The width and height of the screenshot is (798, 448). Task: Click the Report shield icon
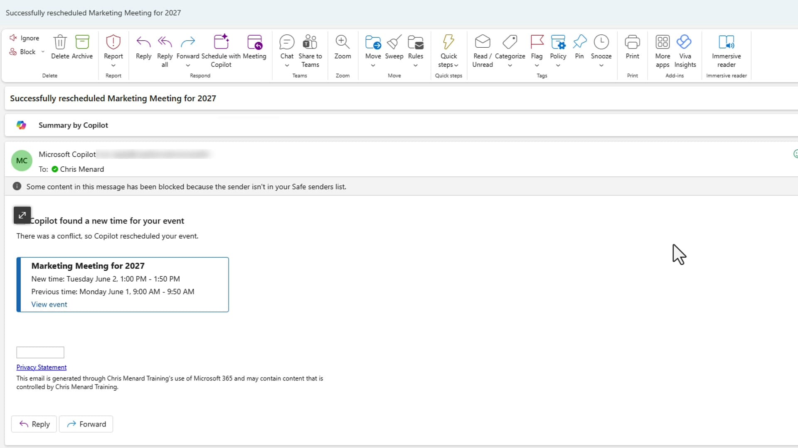[113, 42]
